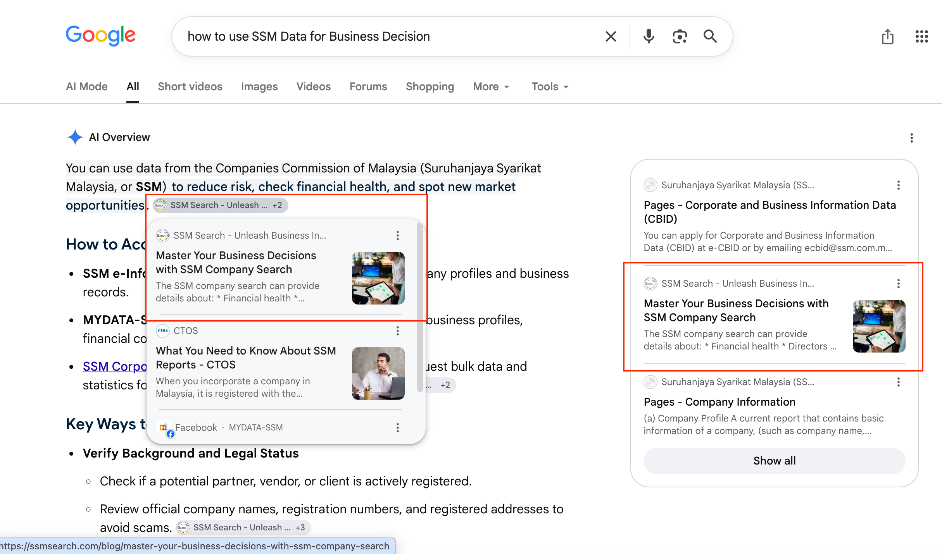Click the Google logo
Image resolution: width=942 pixels, height=554 pixels.
coord(101,36)
